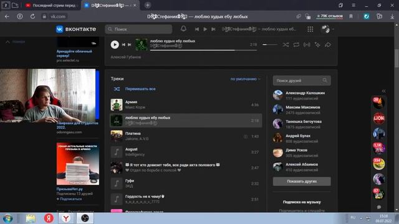Play track from top header player
Image resolution: width=399 pixels, height=224 pixels.
tap(205, 29)
